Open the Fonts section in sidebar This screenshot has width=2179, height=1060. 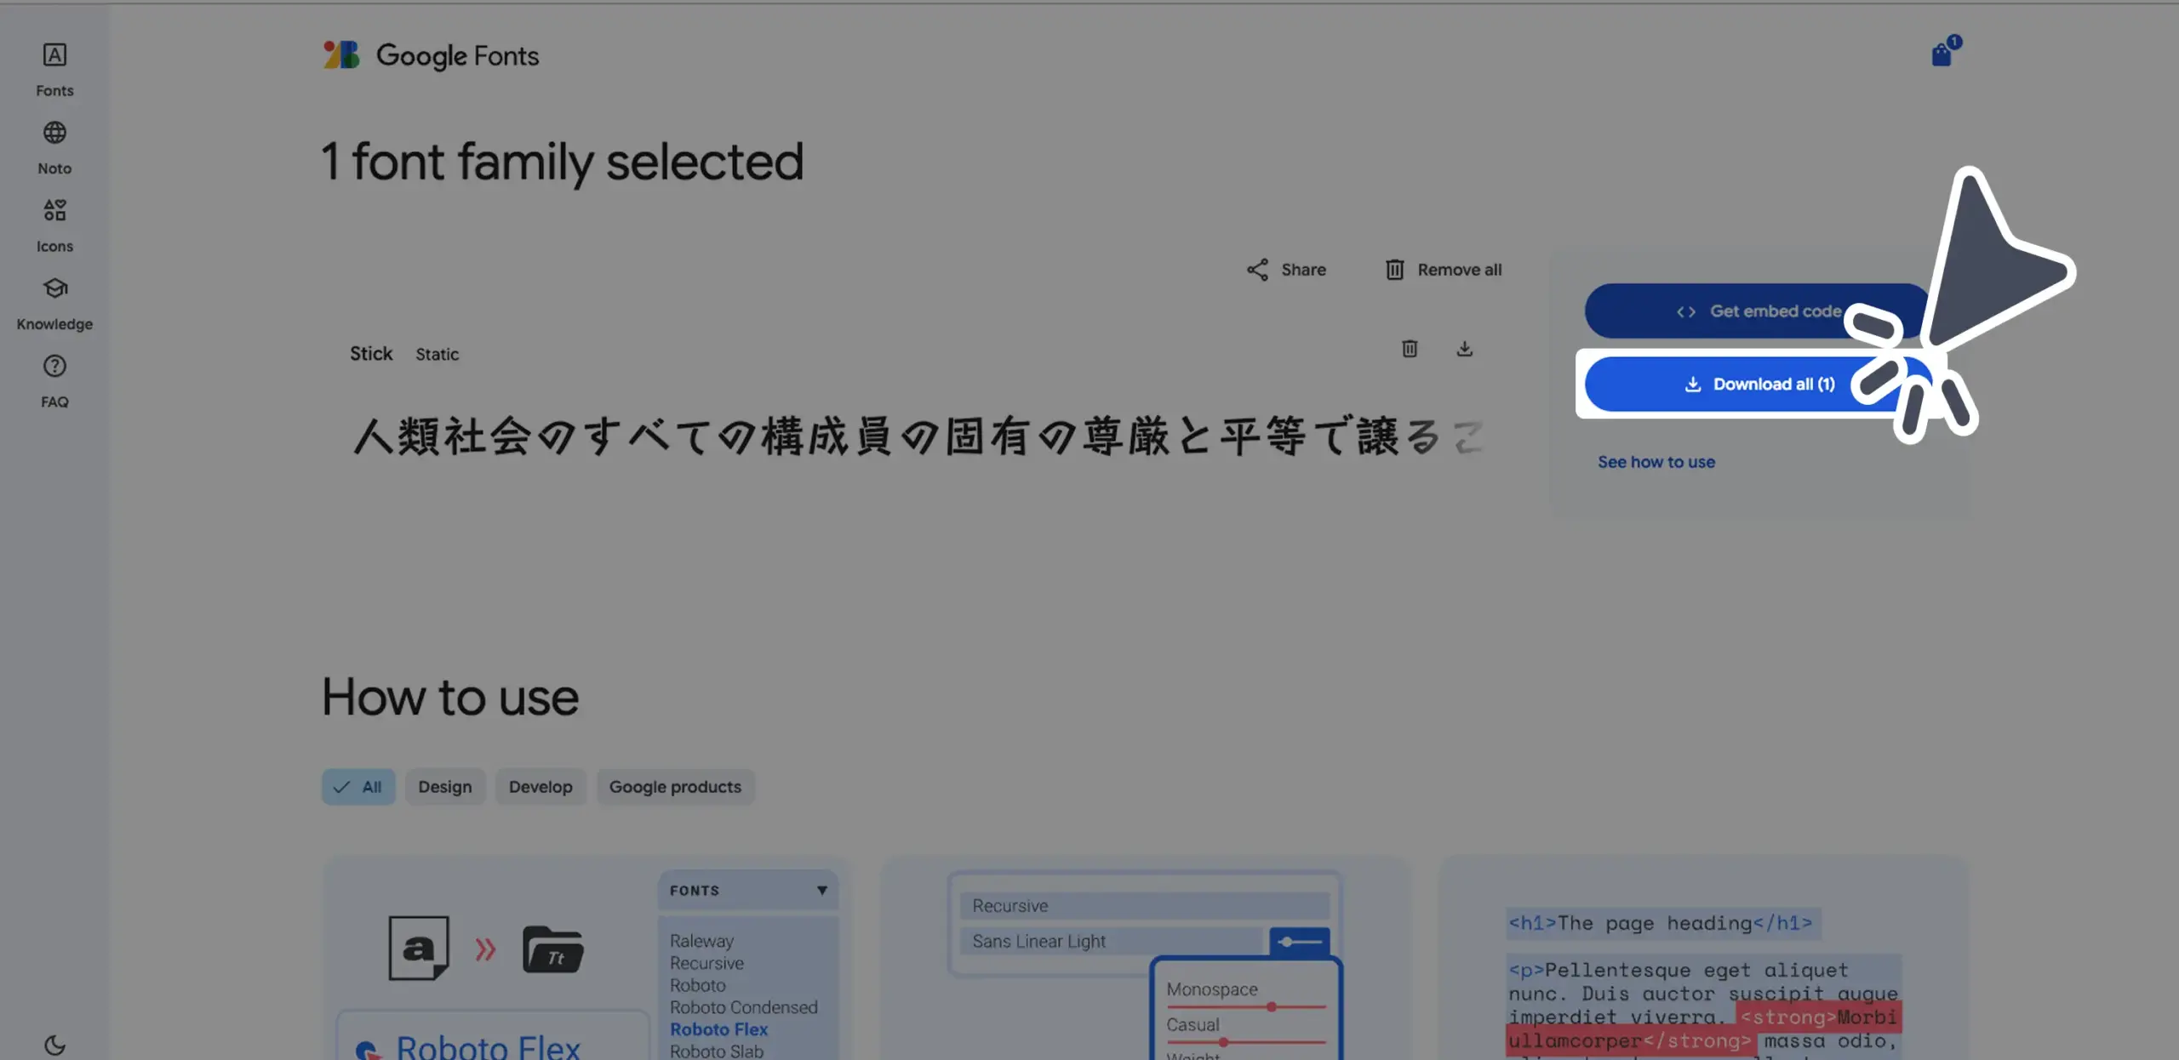click(54, 70)
